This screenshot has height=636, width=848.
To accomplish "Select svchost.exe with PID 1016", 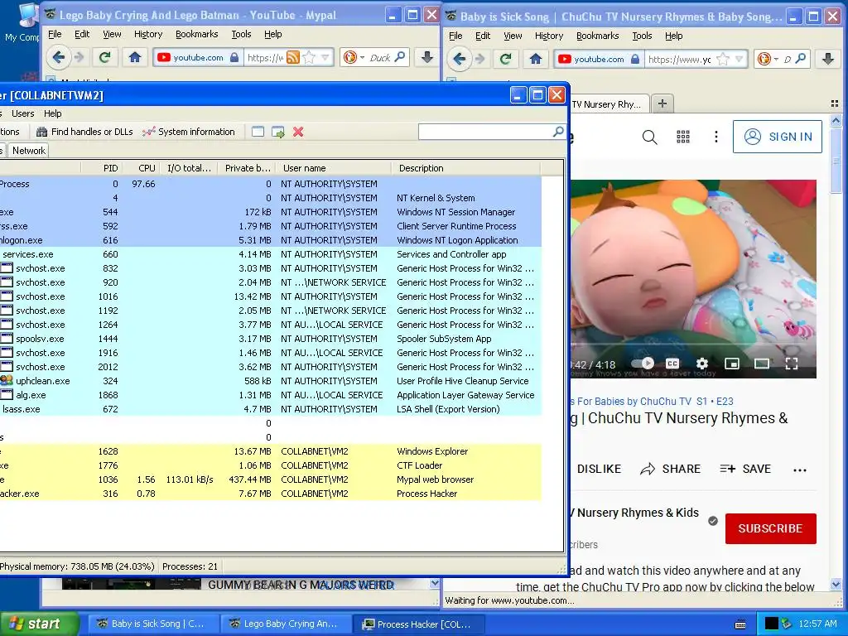I will 271,297.
